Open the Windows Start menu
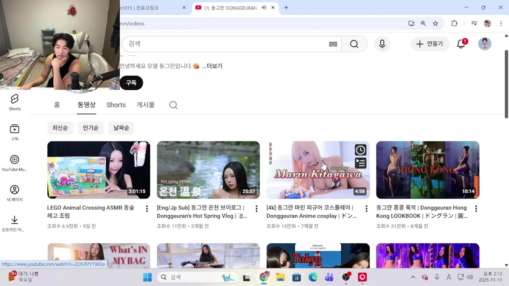This screenshot has height=286, width=509. (x=148, y=277)
